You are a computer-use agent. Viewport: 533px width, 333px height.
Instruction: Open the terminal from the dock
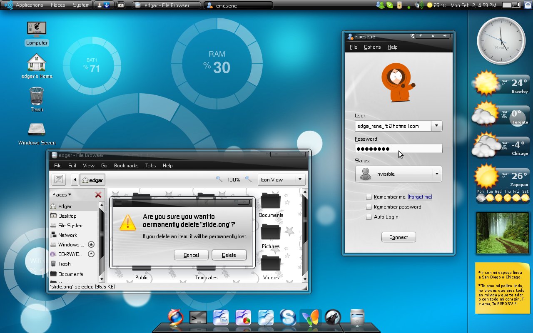(198, 318)
